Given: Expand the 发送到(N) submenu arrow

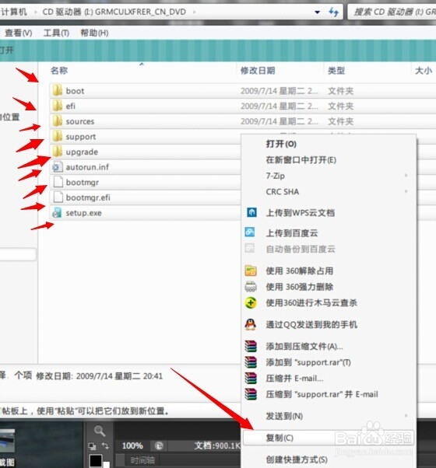Looking at the screenshot, I should tap(406, 416).
